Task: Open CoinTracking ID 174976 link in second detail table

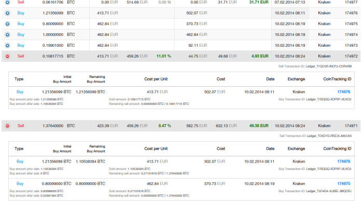Action: click(343, 162)
